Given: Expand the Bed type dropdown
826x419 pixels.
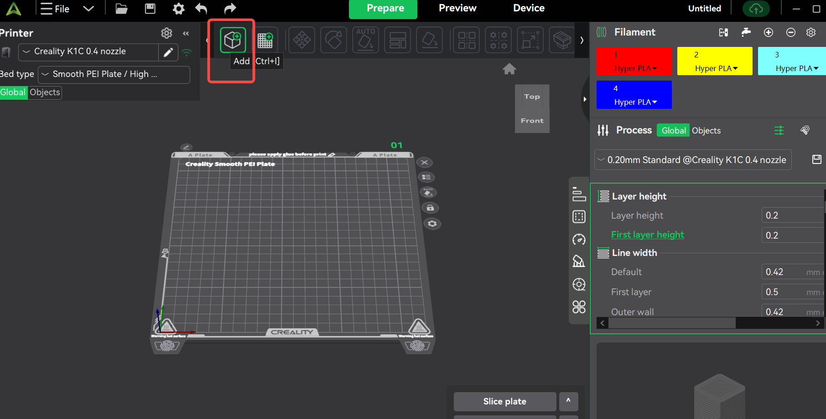Looking at the screenshot, I should [114, 75].
